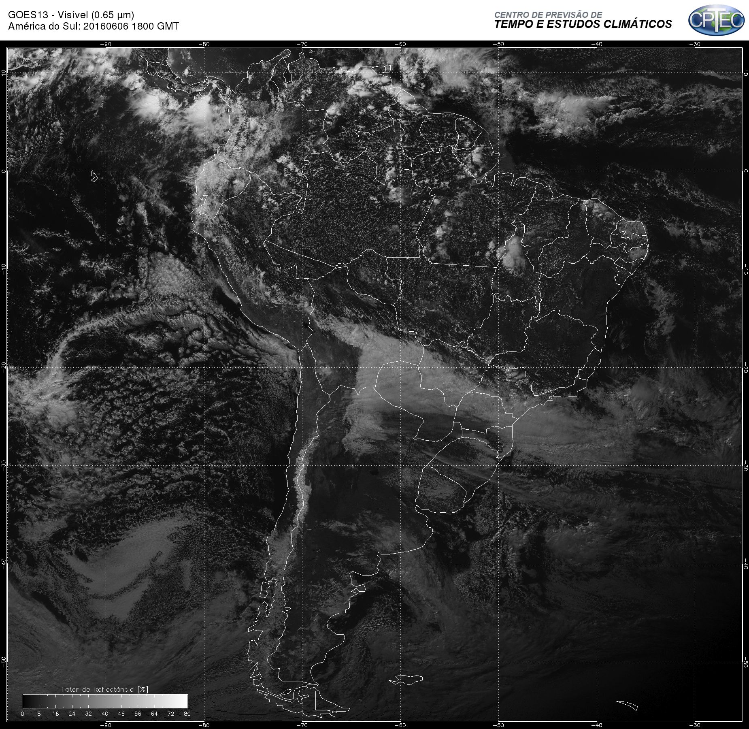The width and height of the screenshot is (749, 729).
Task: Click the '24' tick label under the color bar
Action: coord(72,714)
